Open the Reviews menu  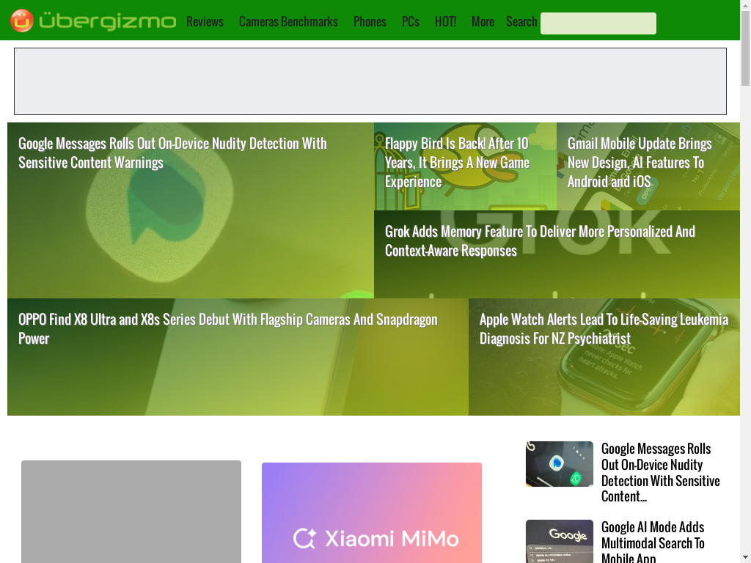pos(205,21)
